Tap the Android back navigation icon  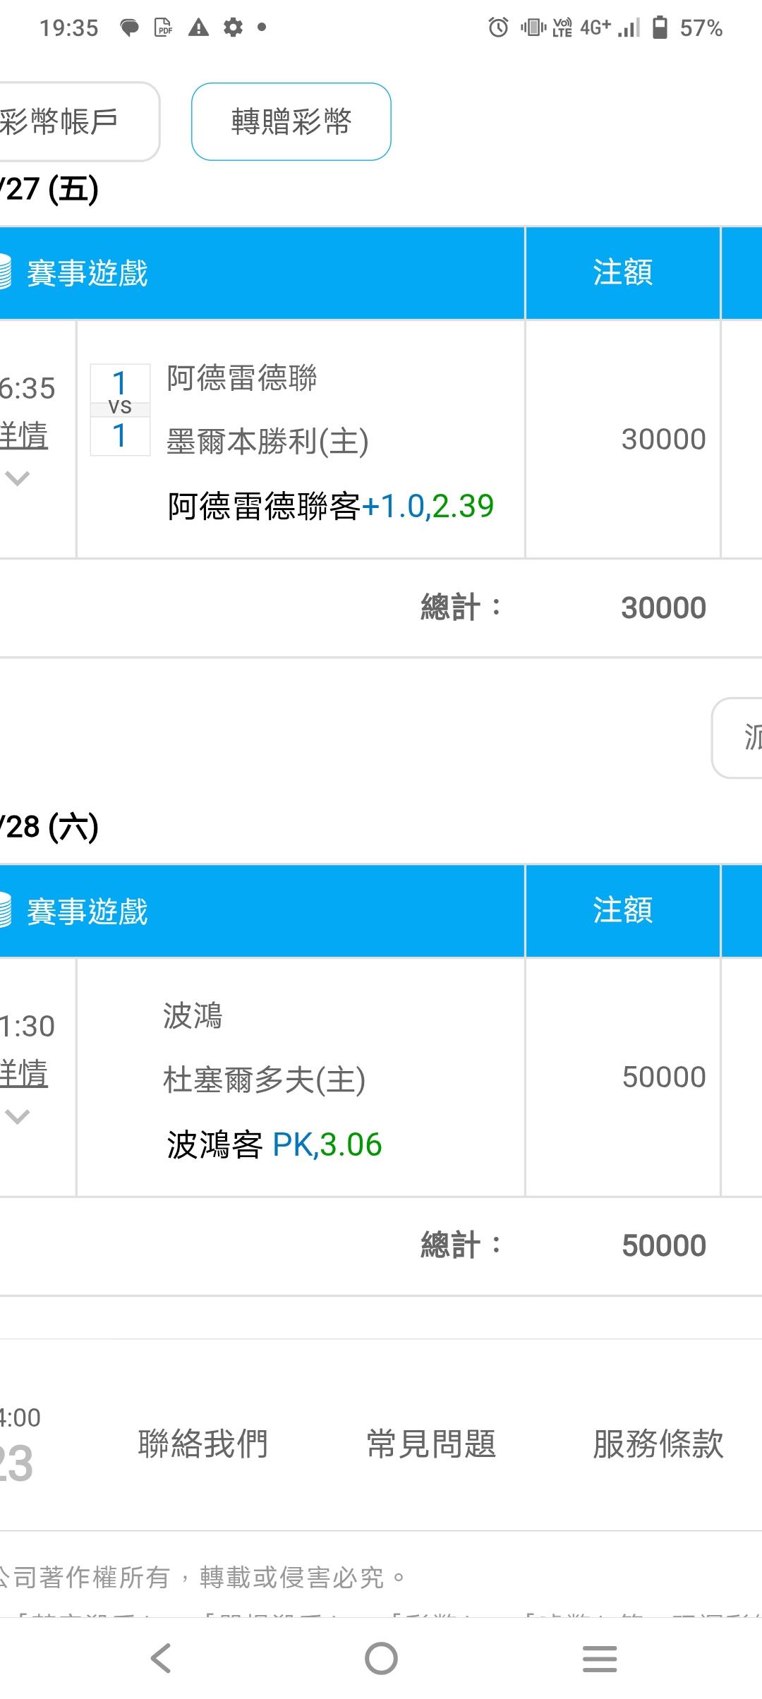161,1658
